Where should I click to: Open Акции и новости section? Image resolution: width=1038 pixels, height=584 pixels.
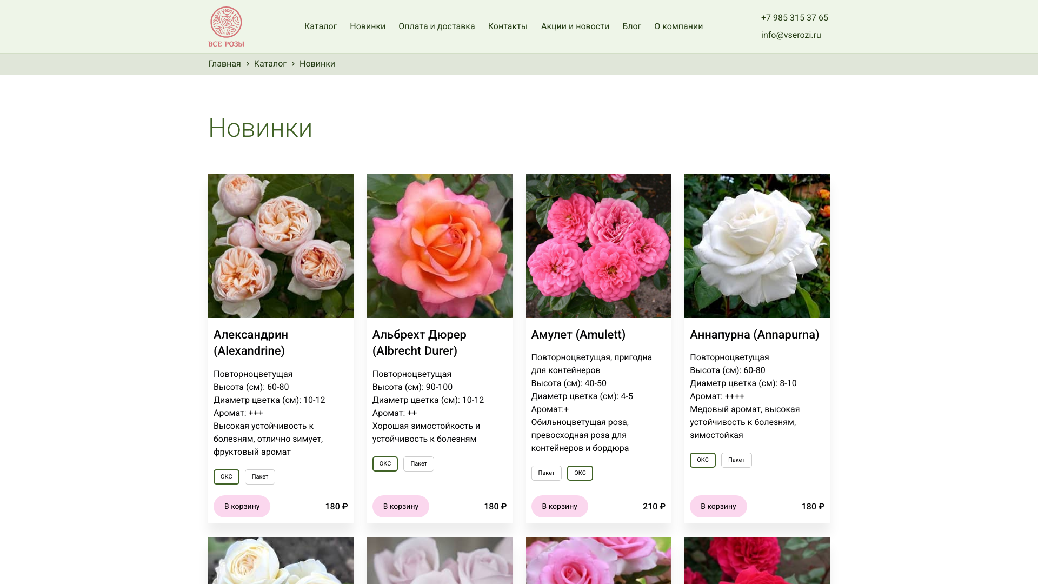(575, 26)
